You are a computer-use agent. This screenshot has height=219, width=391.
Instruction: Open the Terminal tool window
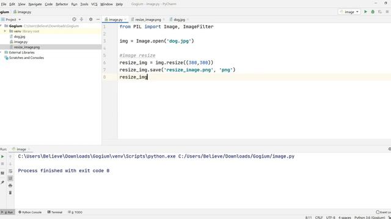pyautogui.click(x=55, y=212)
